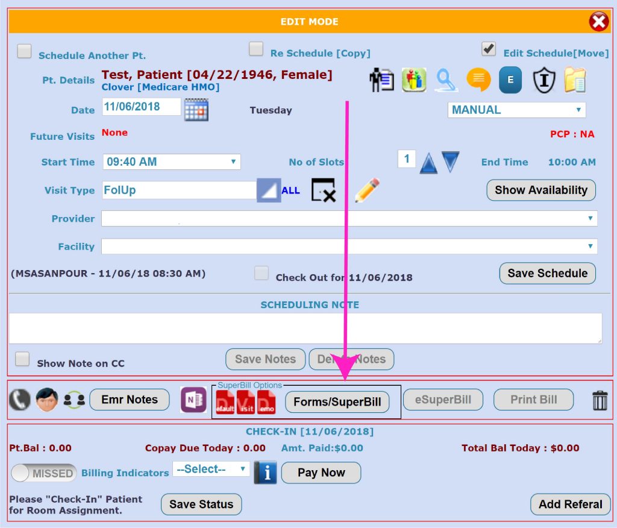Open the insurance shield icon

coord(543,80)
